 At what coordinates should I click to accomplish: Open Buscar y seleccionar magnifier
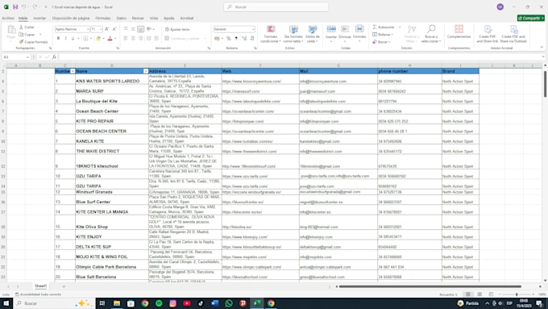[431, 29]
